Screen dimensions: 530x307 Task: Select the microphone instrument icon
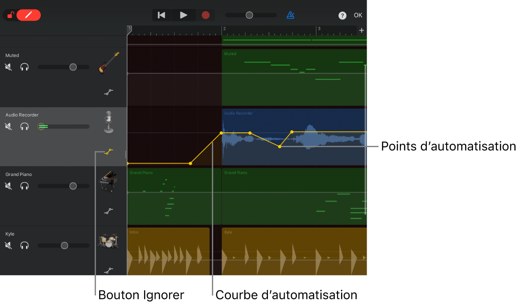pos(109,122)
